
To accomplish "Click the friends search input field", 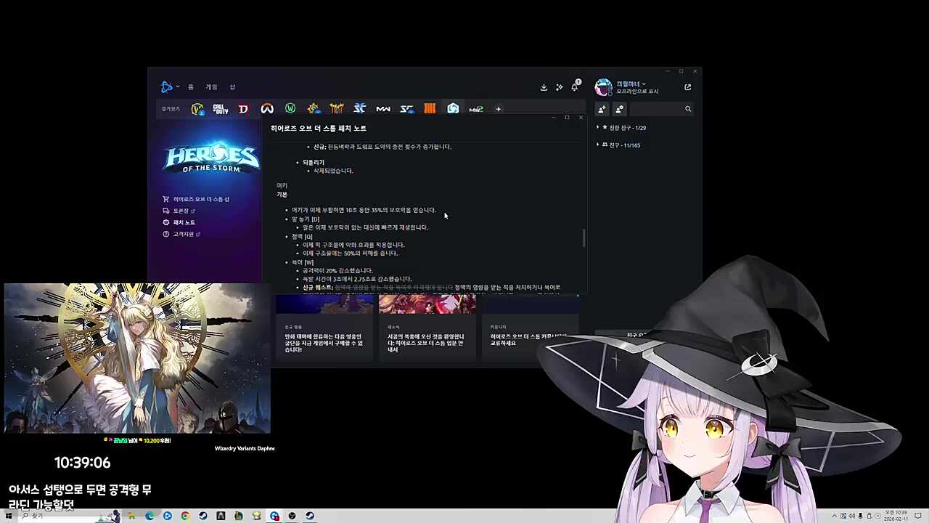I will coord(657,109).
